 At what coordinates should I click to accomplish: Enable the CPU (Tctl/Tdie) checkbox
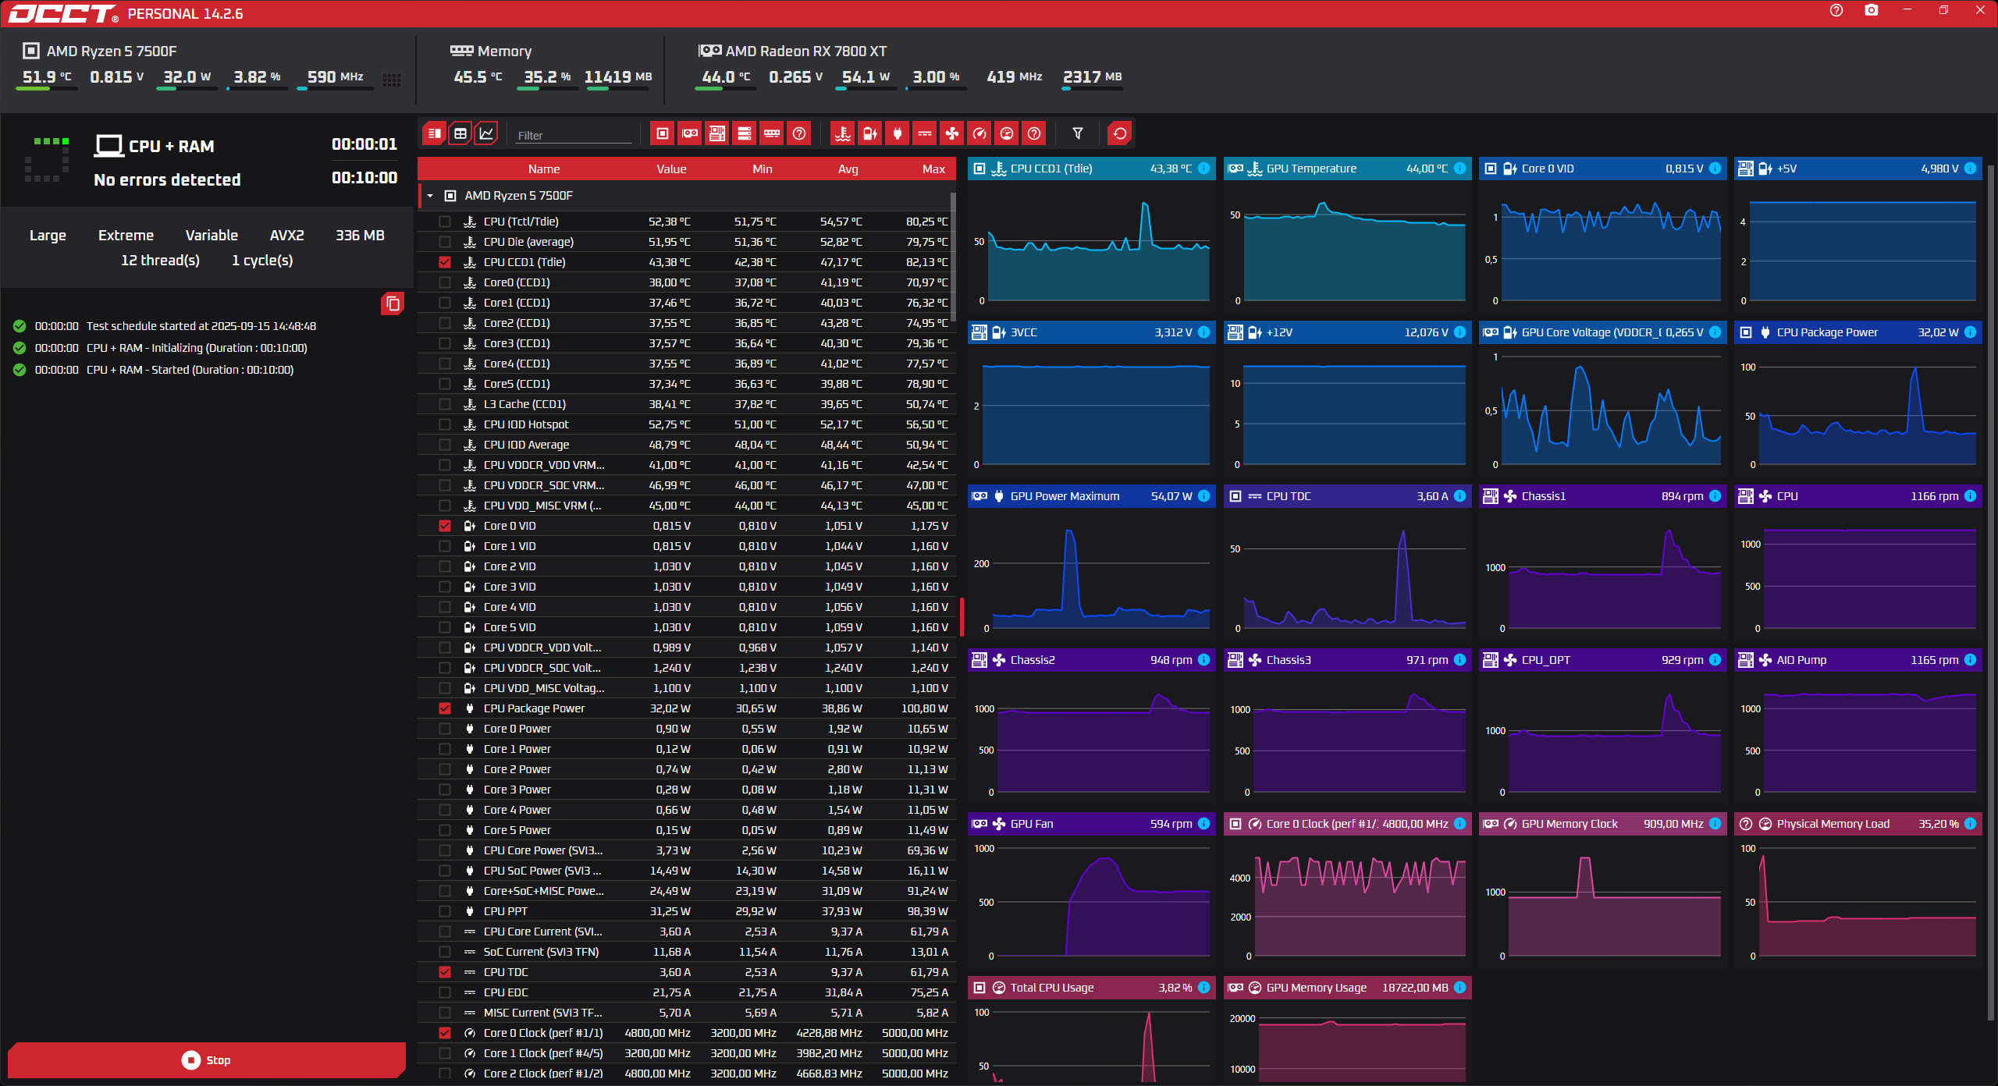pos(445,222)
